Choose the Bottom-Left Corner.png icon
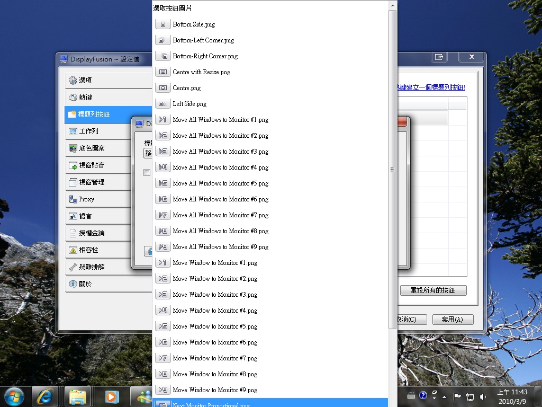The image size is (542, 407). (203, 40)
